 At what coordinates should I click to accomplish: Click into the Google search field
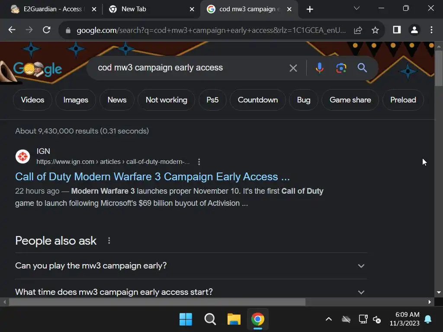(189, 68)
